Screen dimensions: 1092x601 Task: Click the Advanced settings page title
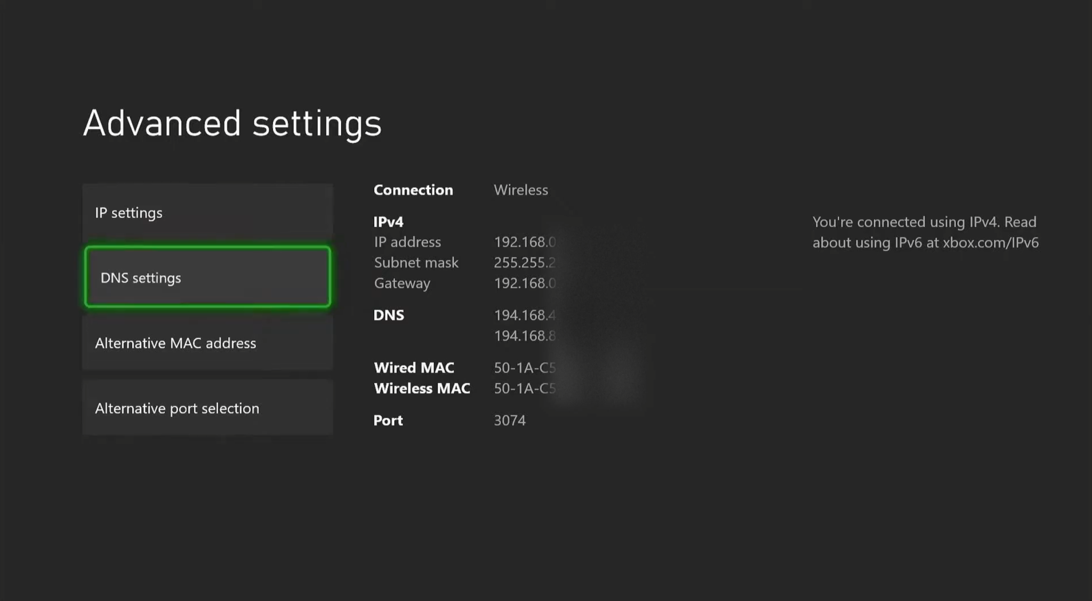point(232,123)
